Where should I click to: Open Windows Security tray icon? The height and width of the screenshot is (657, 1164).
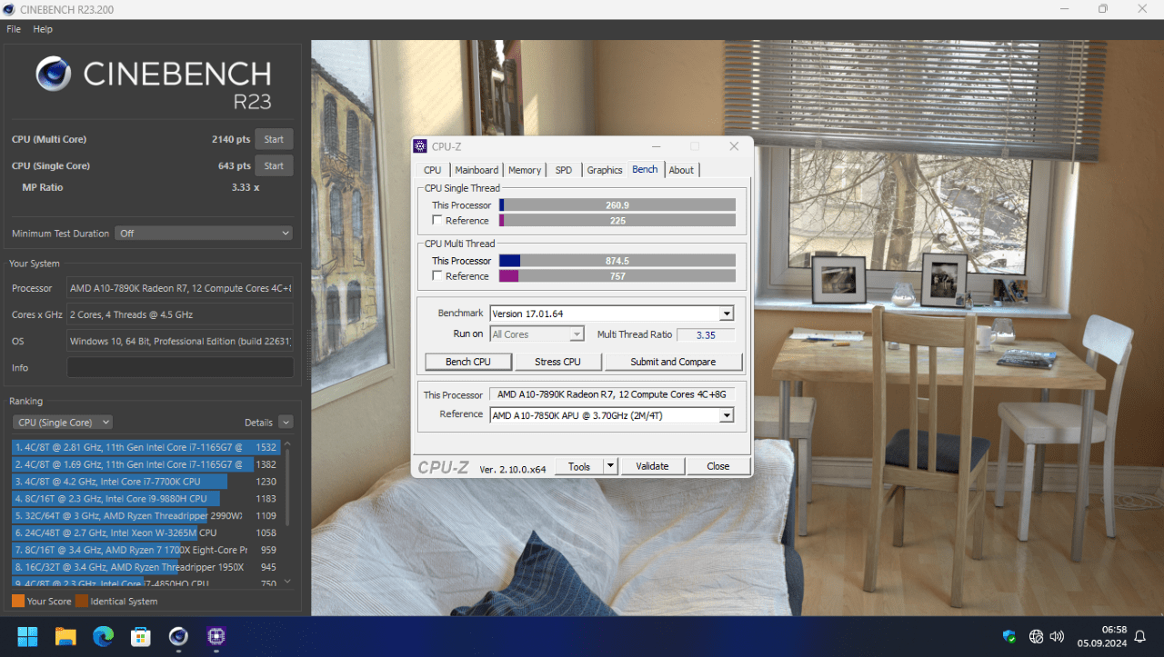point(1008,636)
